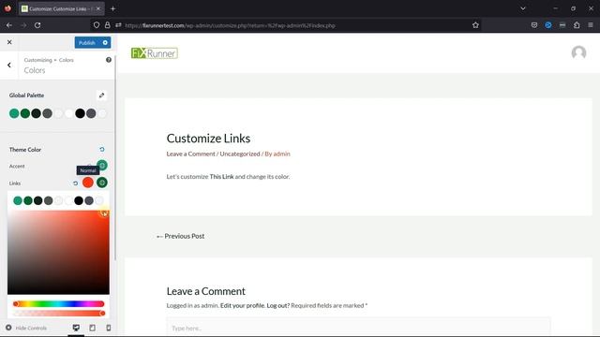Click the Customizing Colors breadcrumb text
The height and width of the screenshot is (337, 600).
(49, 60)
